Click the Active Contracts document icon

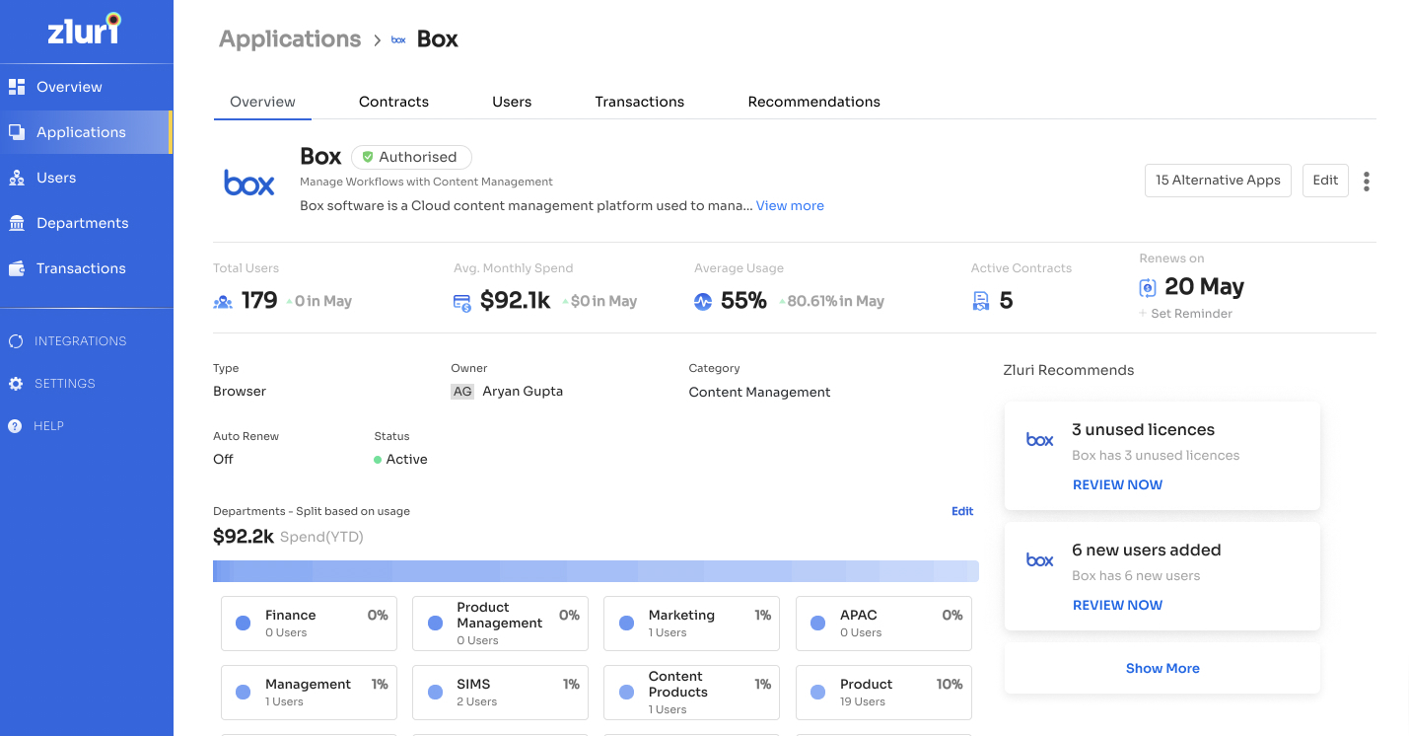point(981,301)
